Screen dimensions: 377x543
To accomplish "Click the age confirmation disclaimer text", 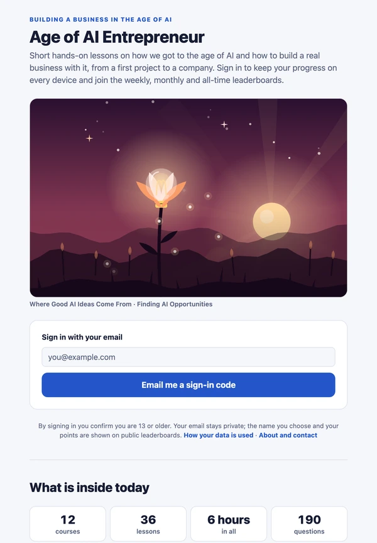I will pyautogui.click(x=188, y=431).
